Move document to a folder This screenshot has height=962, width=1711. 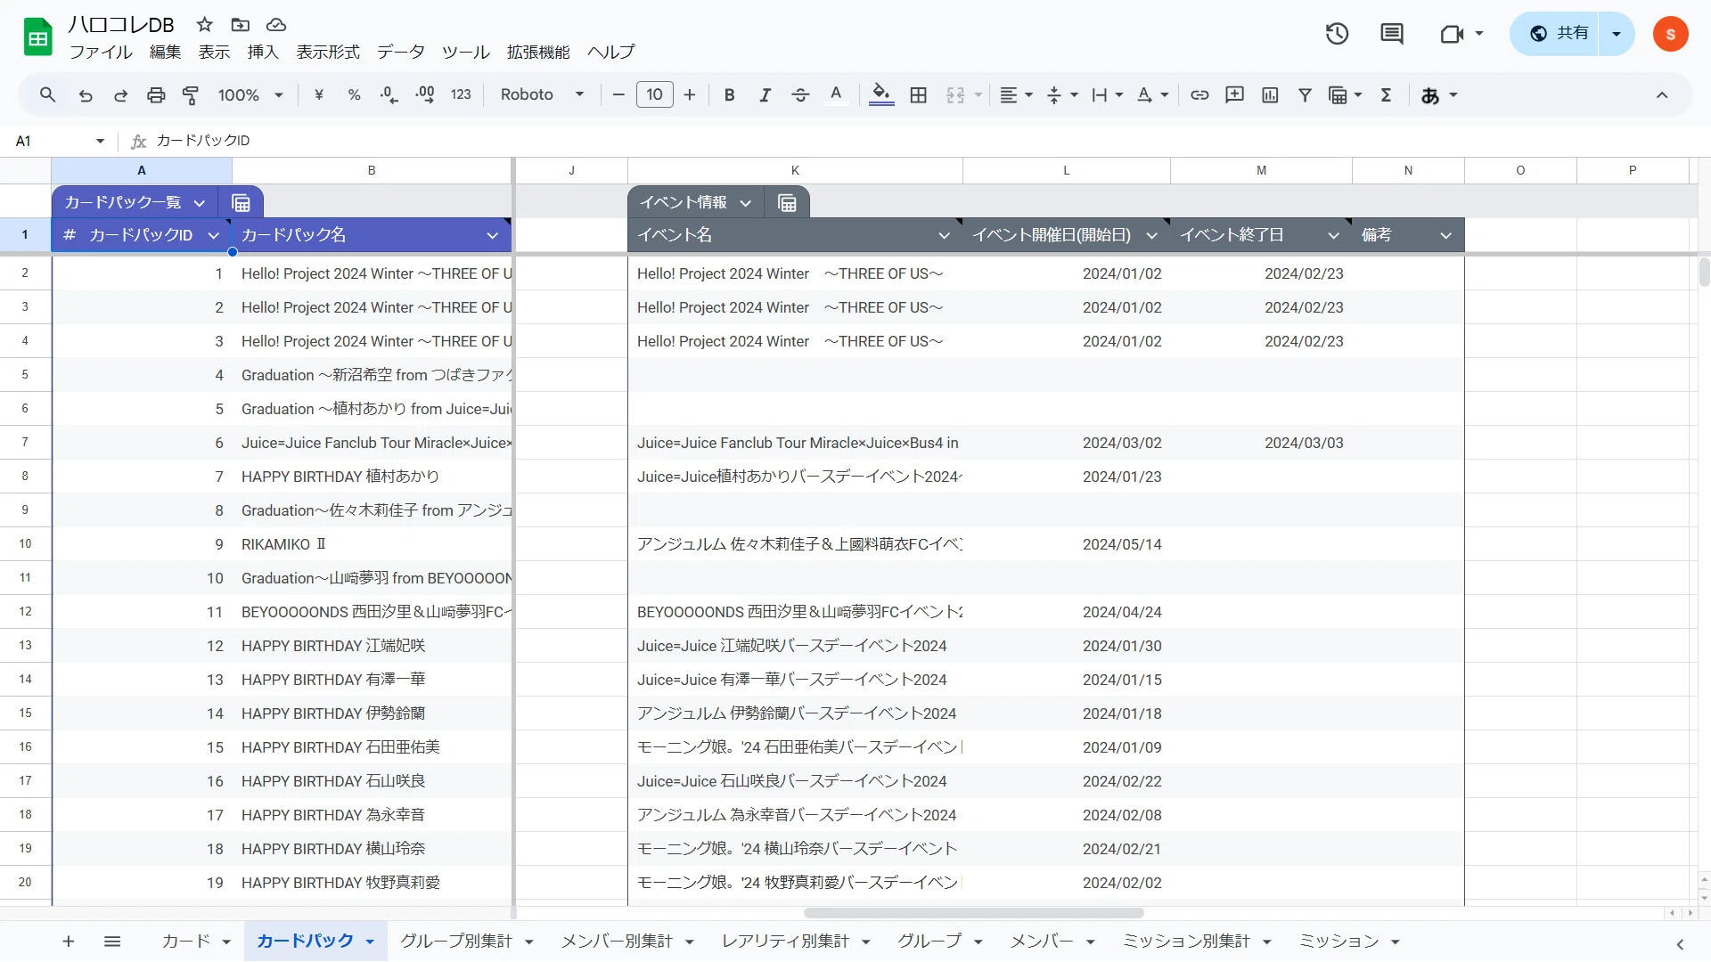coord(241,25)
